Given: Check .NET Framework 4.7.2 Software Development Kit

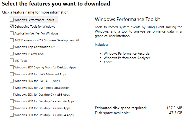Looking at the screenshot, I should (11, 40).
